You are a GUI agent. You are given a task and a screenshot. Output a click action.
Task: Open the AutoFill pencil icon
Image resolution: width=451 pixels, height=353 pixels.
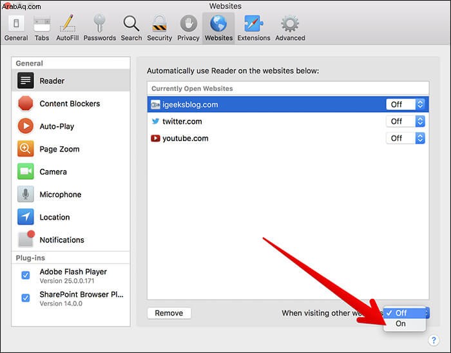[68, 23]
